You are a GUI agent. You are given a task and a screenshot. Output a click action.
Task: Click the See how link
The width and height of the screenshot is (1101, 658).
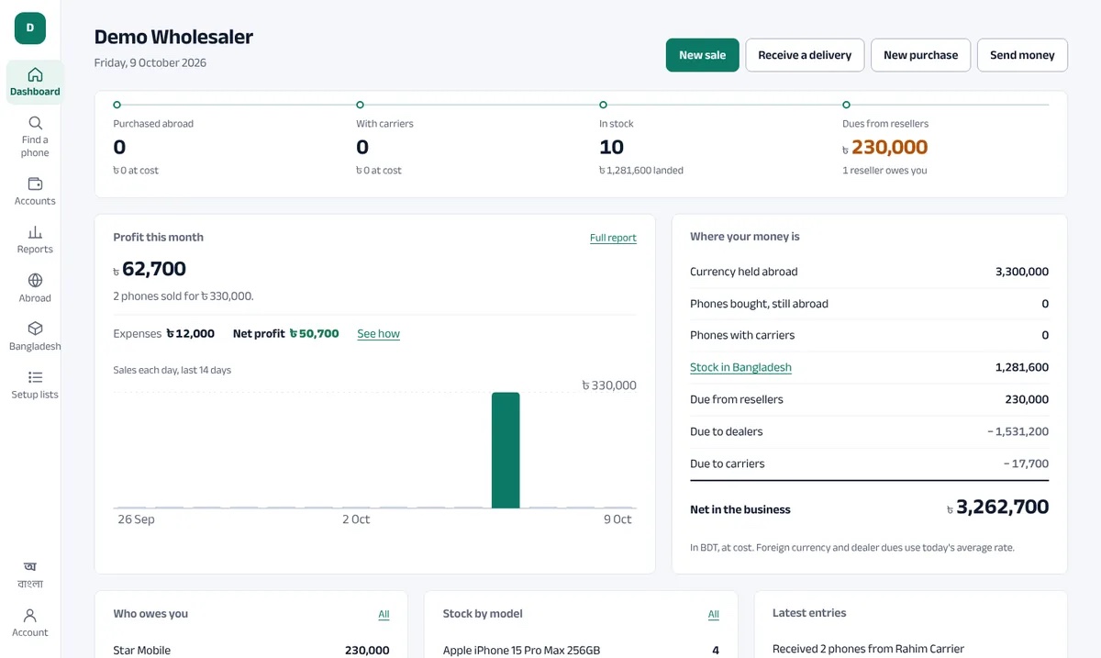378,334
